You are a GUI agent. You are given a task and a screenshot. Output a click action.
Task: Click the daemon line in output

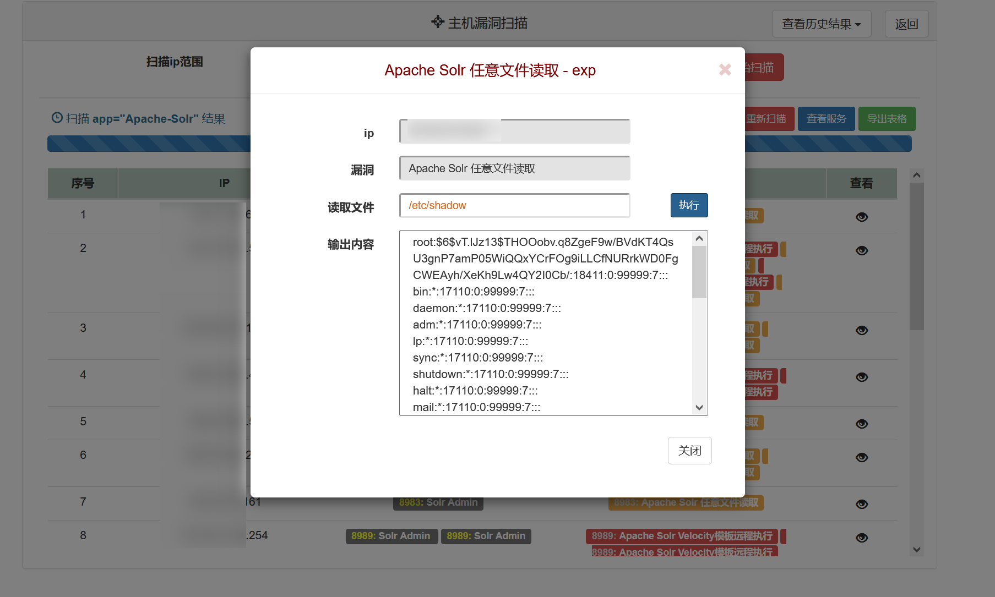coord(487,308)
